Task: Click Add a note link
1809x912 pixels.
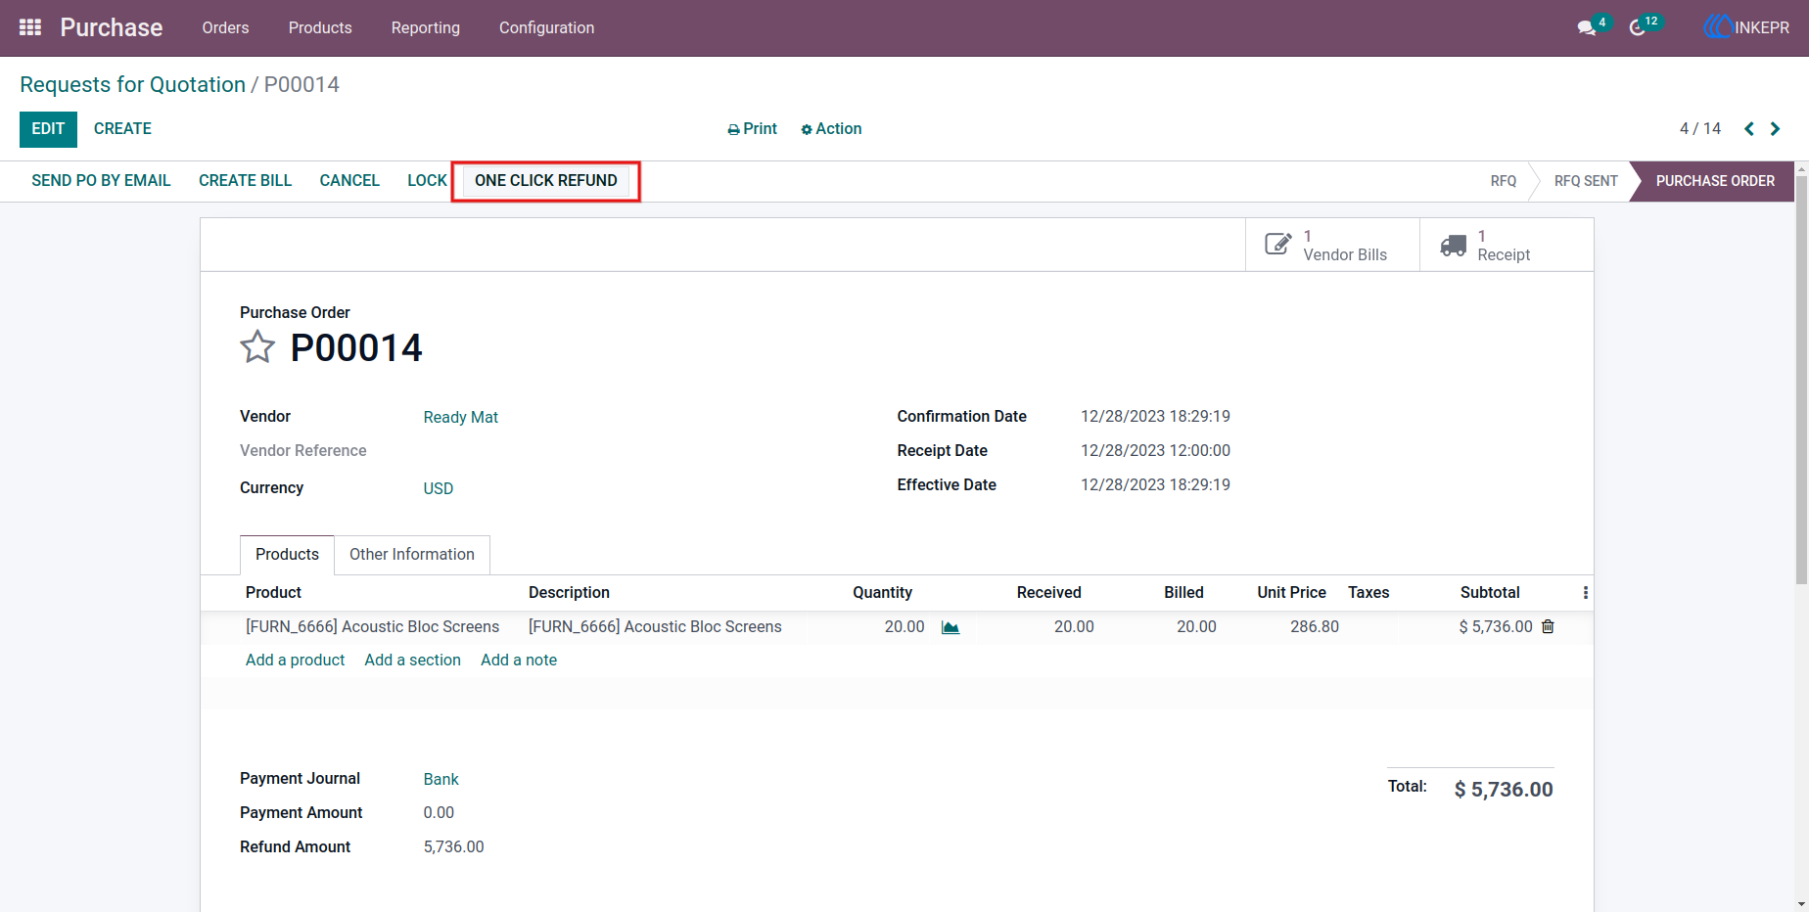Action: coord(519,661)
